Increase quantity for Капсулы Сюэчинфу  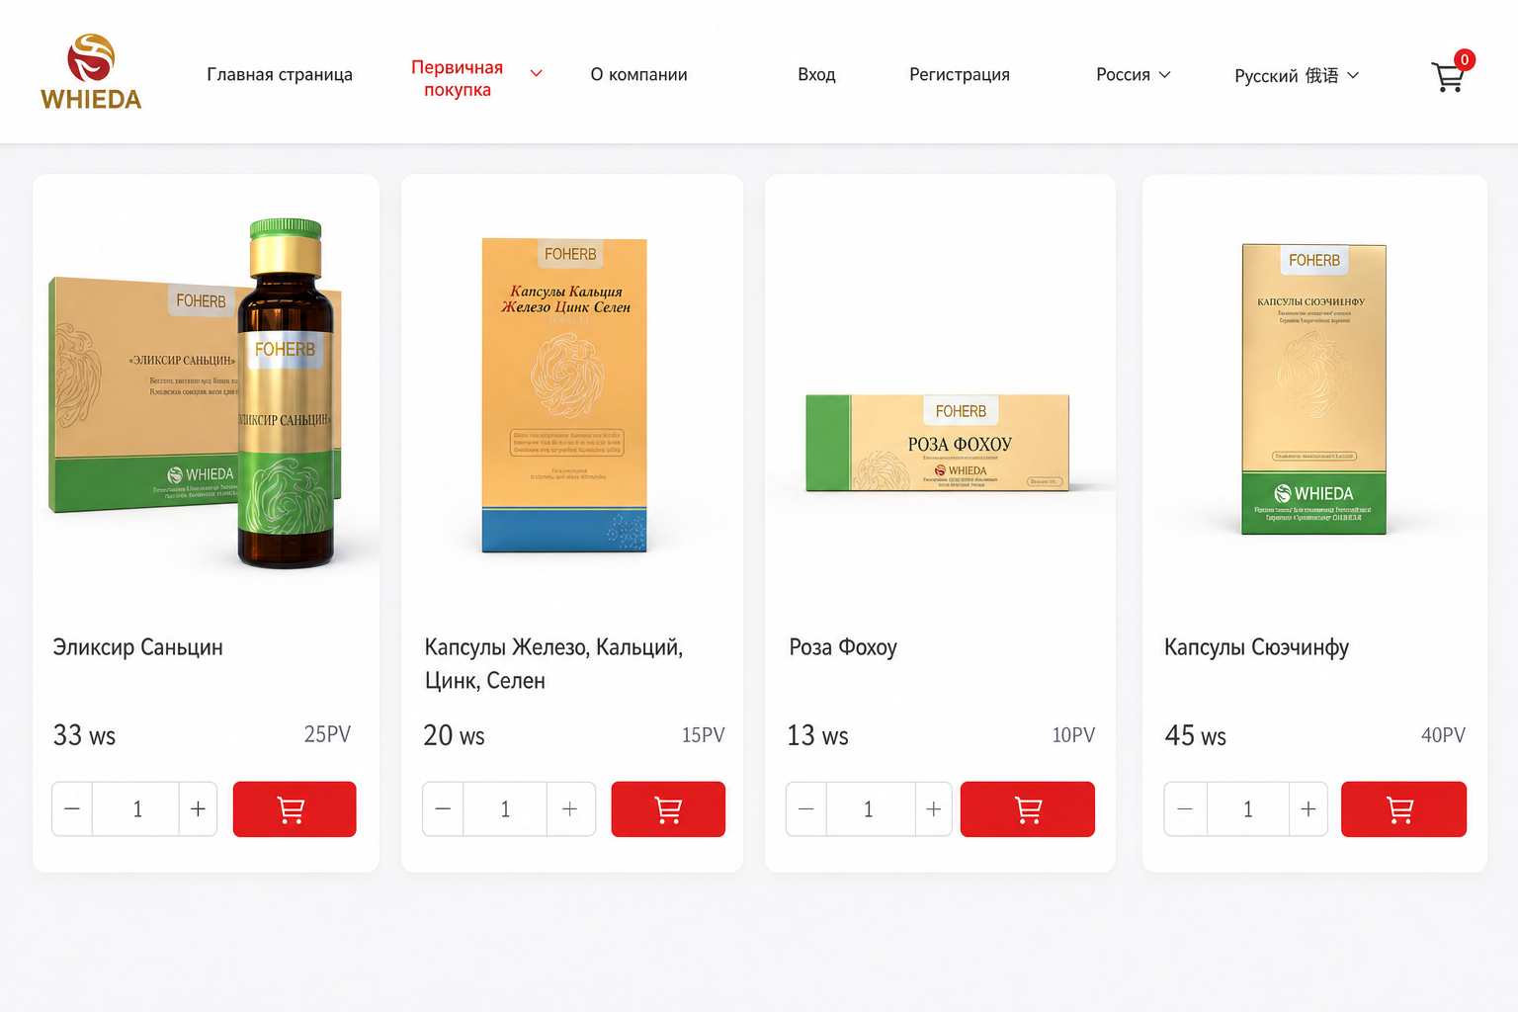pos(1308,809)
